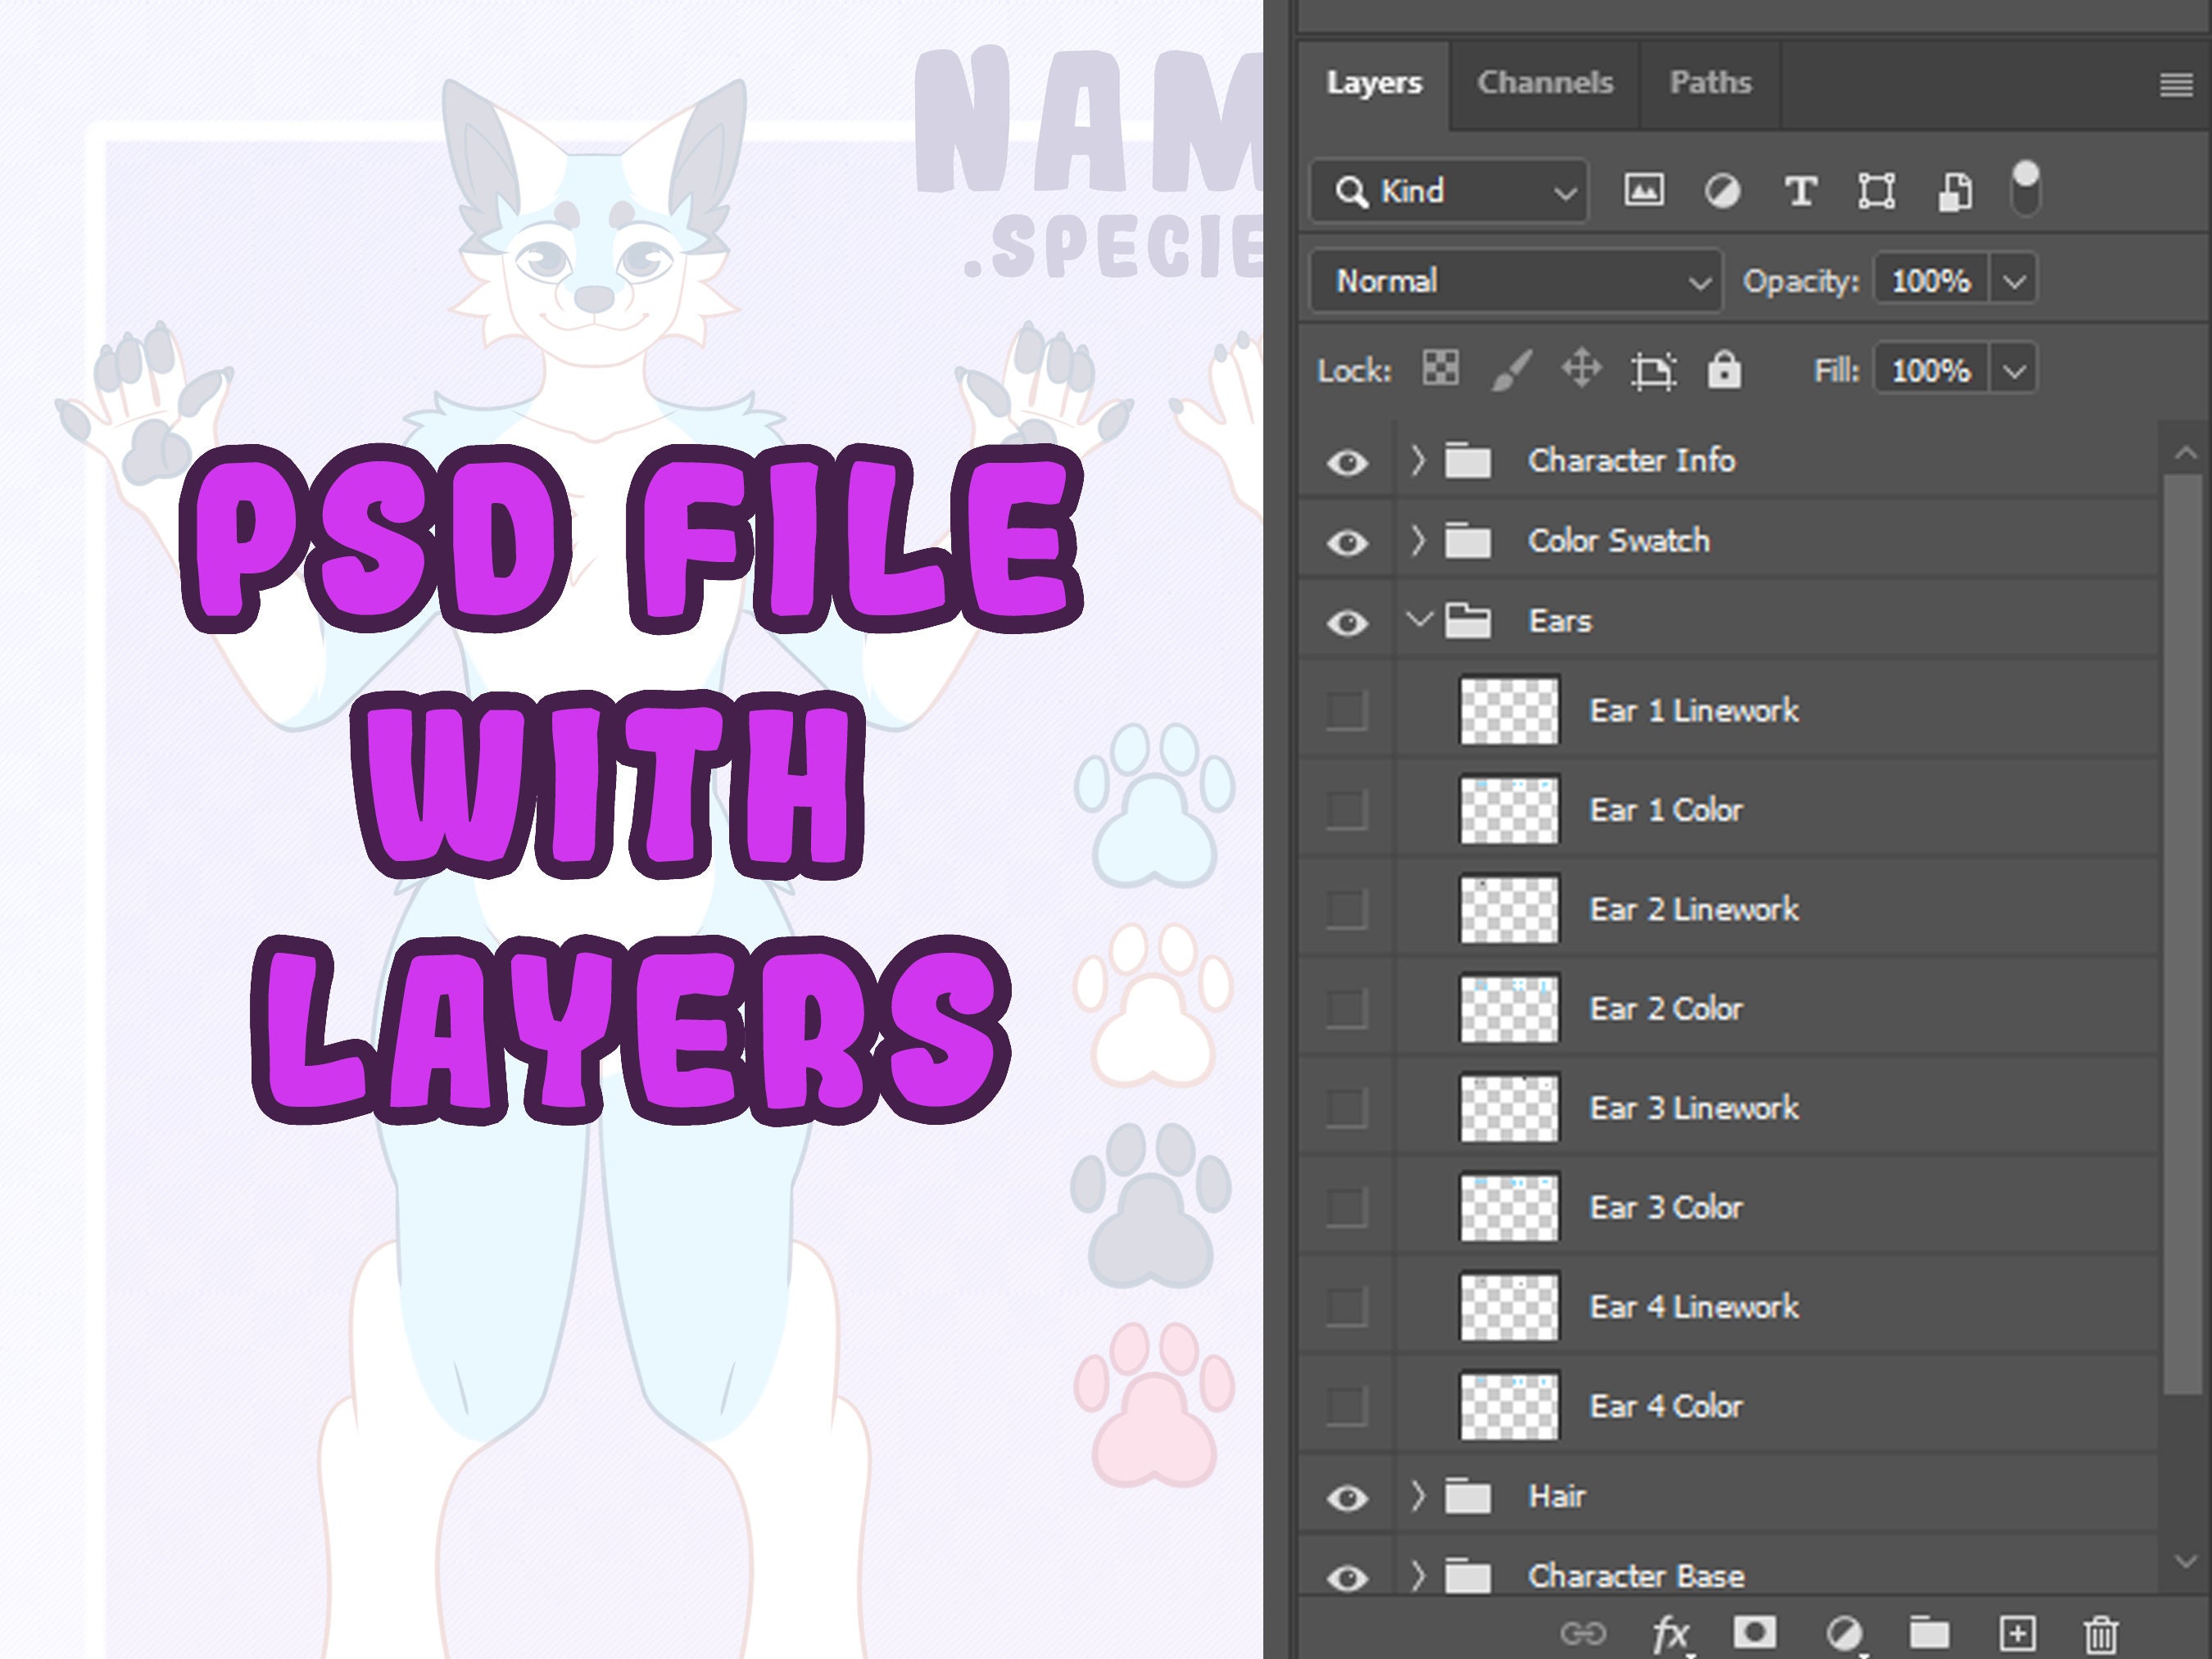Toggle layer filtering on/off switch
The image size is (2212, 1659).
click(2025, 188)
